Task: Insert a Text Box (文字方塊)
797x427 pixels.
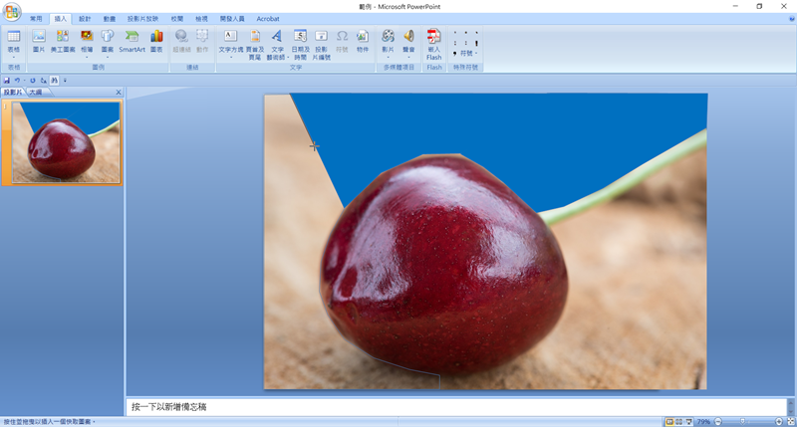Action: click(x=230, y=41)
